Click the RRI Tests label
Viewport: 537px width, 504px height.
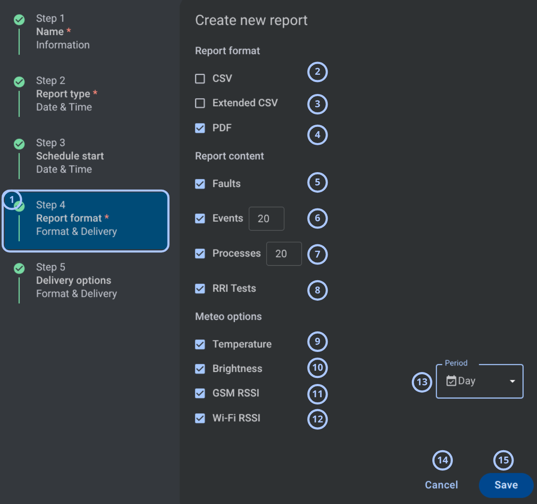click(234, 289)
